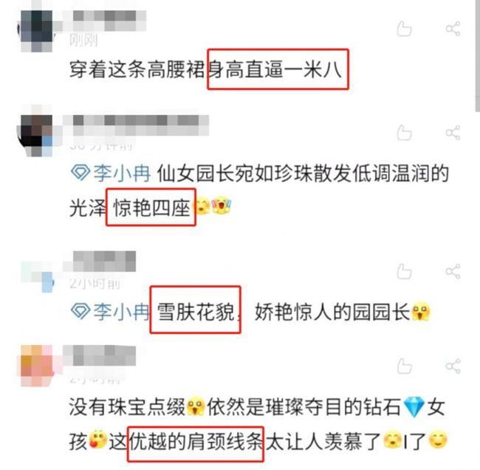This screenshot has width=480, height=470.
Task: Select comment text 穿着这条高腰裙
Action: pyautogui.click(x=137, y=69)
